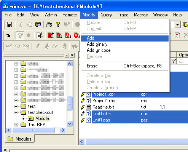This screenshot has height=152, width=188.
Task: Click the filter text input field
Action: pyautogui.click(x=182, y=61)
